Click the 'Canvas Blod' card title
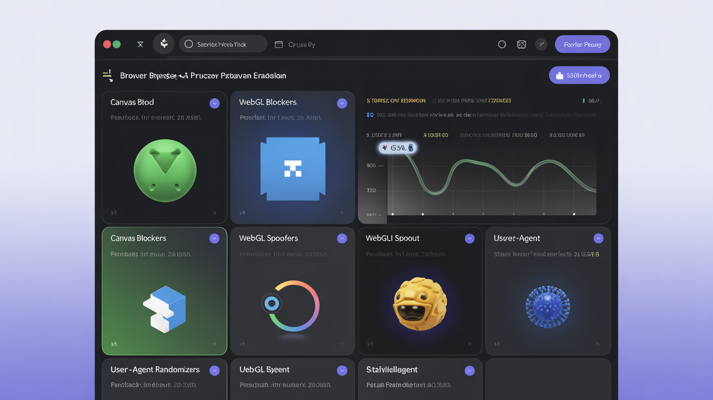The height and width of the screenshot is (400, 713). (x=132, y=102)
